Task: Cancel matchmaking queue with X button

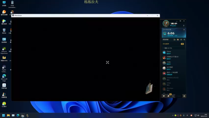Action: (184, 30)
